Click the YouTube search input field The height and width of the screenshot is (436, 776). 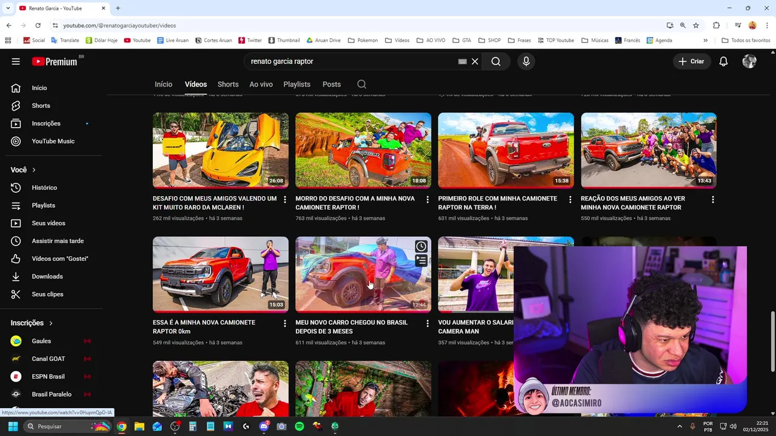352,61
